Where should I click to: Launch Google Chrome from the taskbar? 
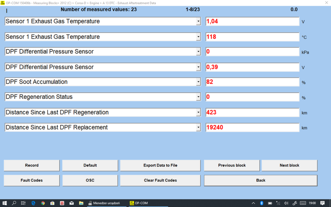pyautogui.click(x=43, y=203)
